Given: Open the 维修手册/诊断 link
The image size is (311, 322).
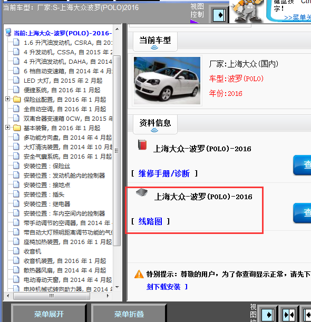Looking at the screenshot, I should [x=164, y=173].
